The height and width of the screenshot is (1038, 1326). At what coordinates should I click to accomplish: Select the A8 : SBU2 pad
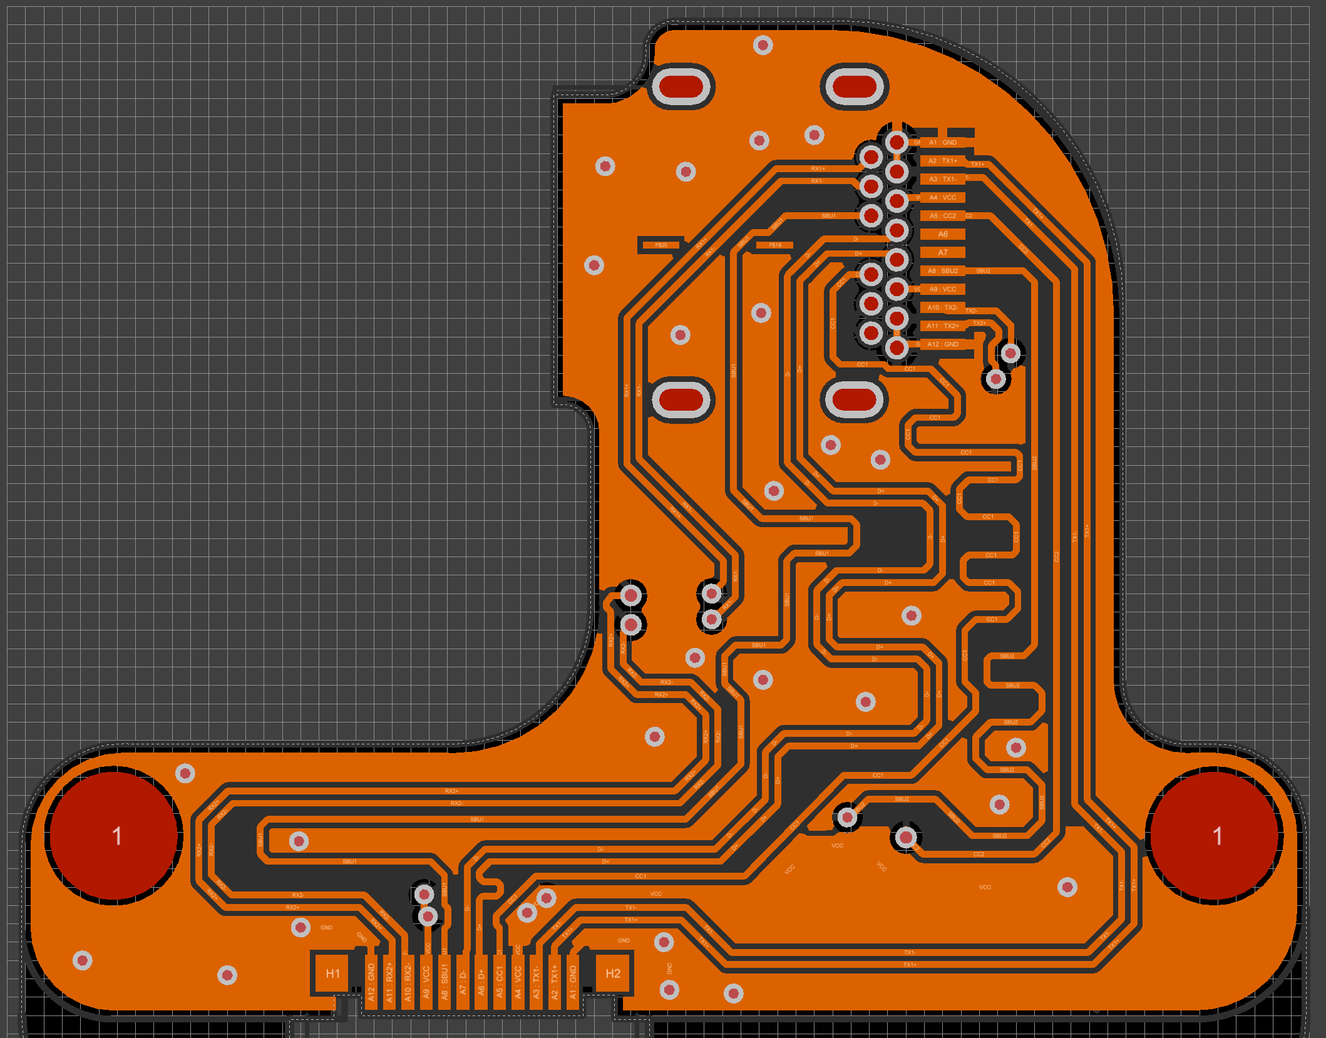(x=942, y=271)
